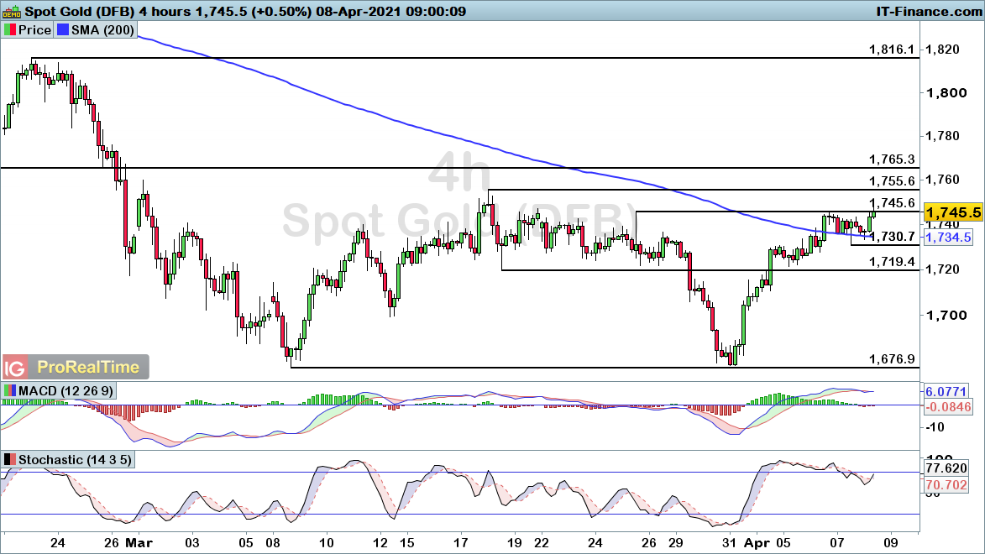Click the 1,800 price axis tick
Image resolution: width=985 pixels, height=554 pixels.
point(946,93)
